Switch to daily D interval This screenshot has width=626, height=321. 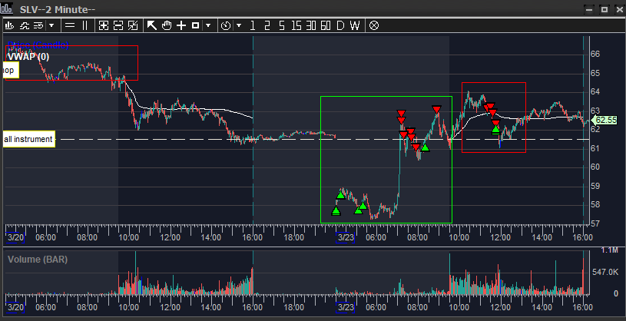click(340, 25)
